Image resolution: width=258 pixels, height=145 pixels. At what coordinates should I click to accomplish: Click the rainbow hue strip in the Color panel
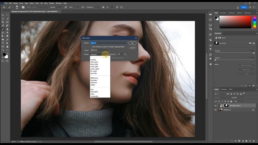[x=254, y=22]
